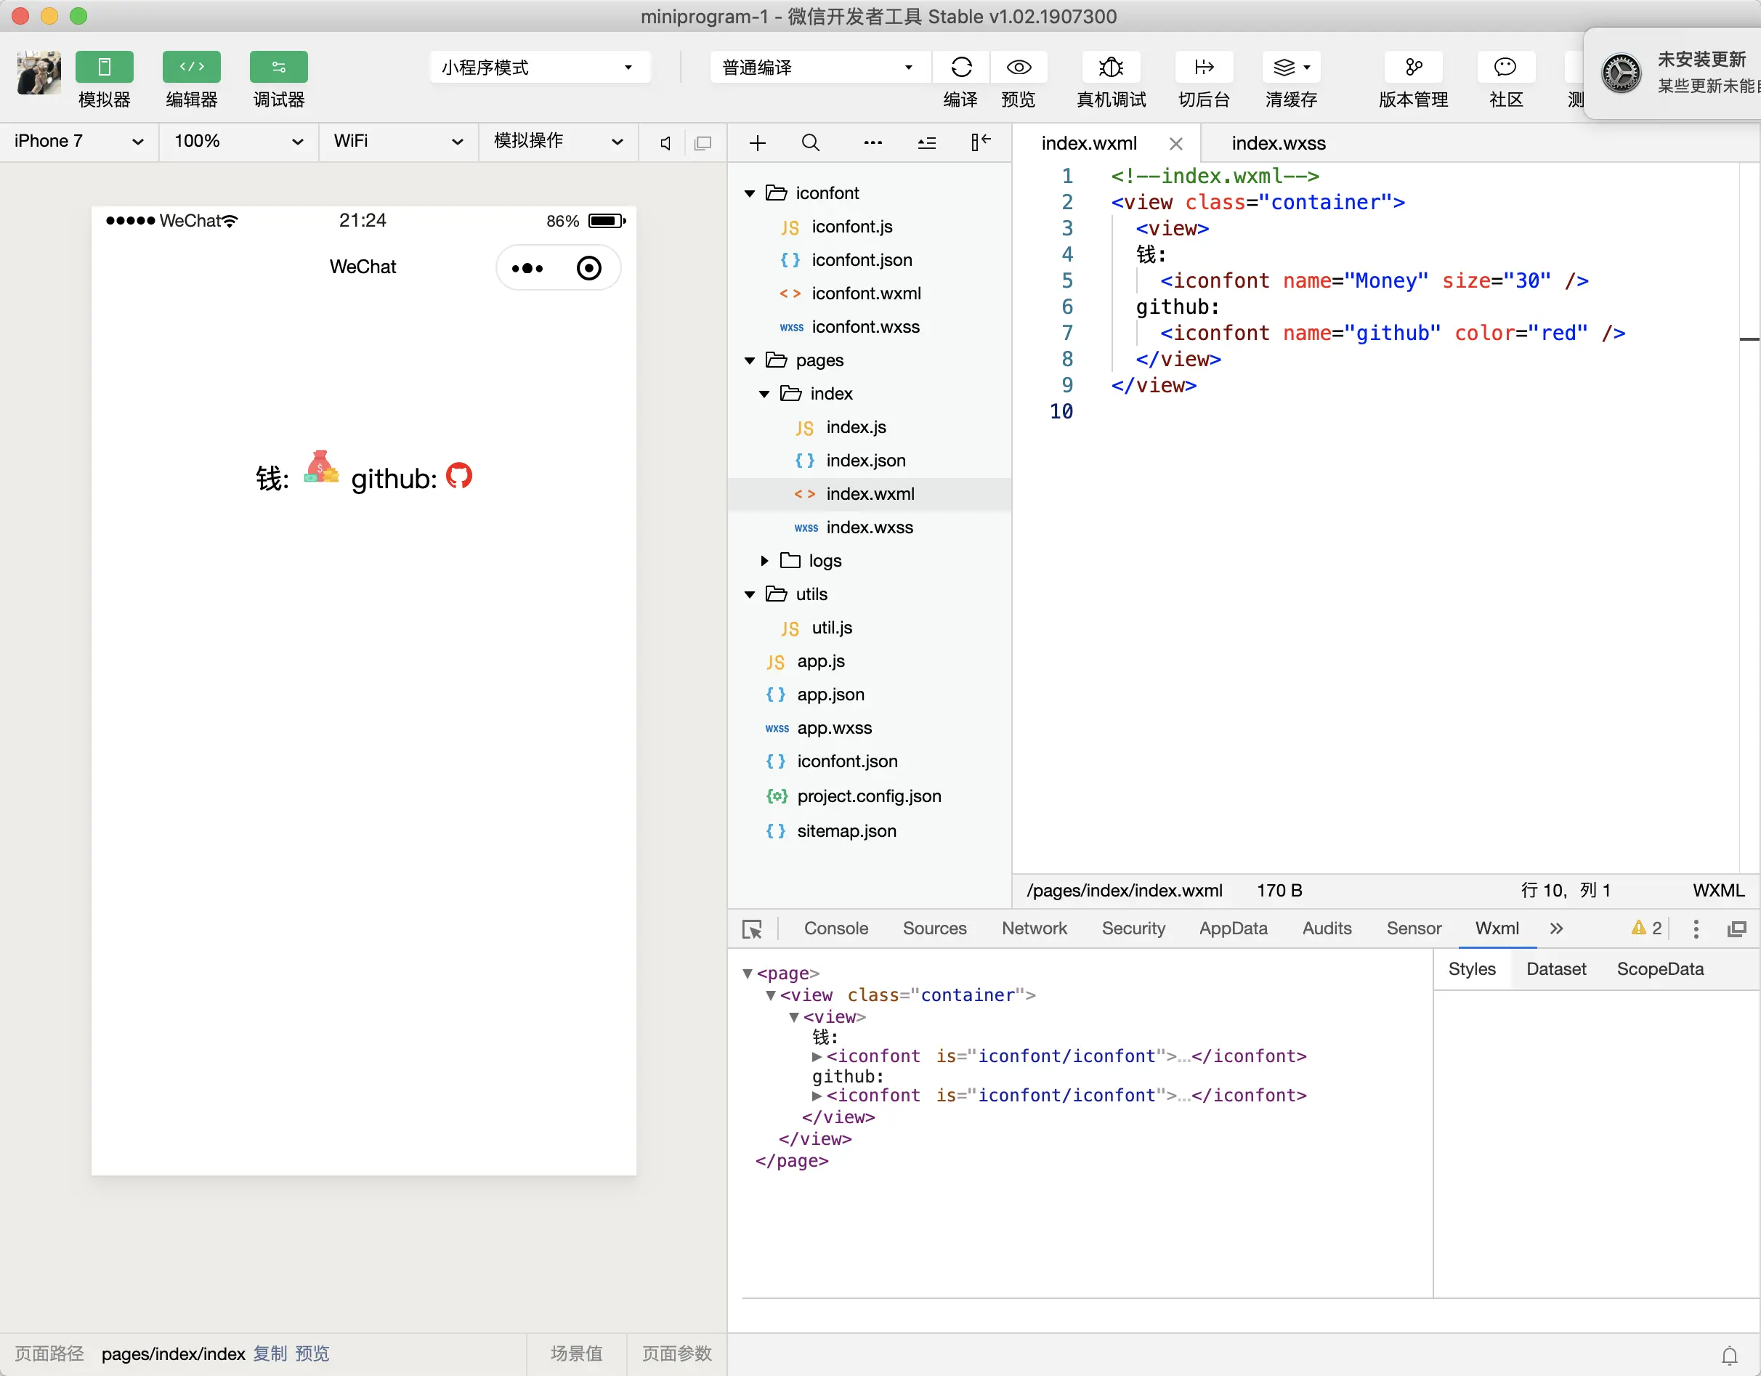This screenshot has width=1761, height=1376.
Task: Expand the logs folder
Action: 764,561
